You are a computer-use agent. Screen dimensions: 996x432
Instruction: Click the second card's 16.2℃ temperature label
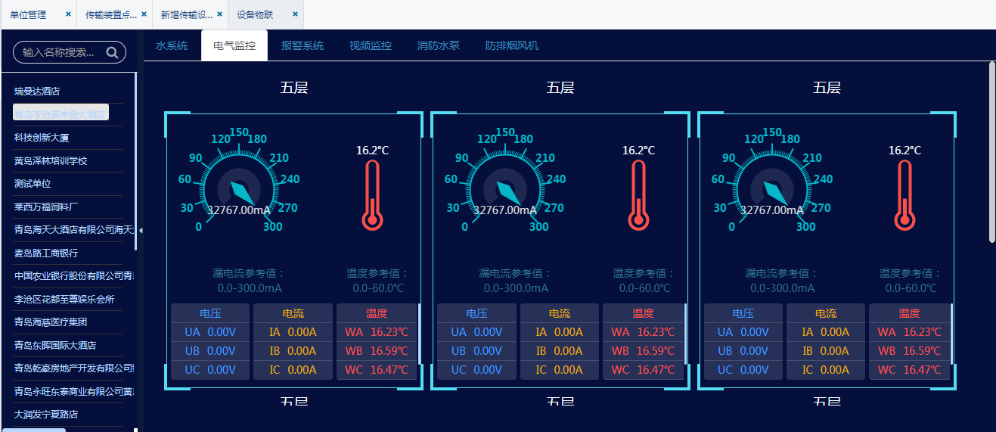pos(639,151)
